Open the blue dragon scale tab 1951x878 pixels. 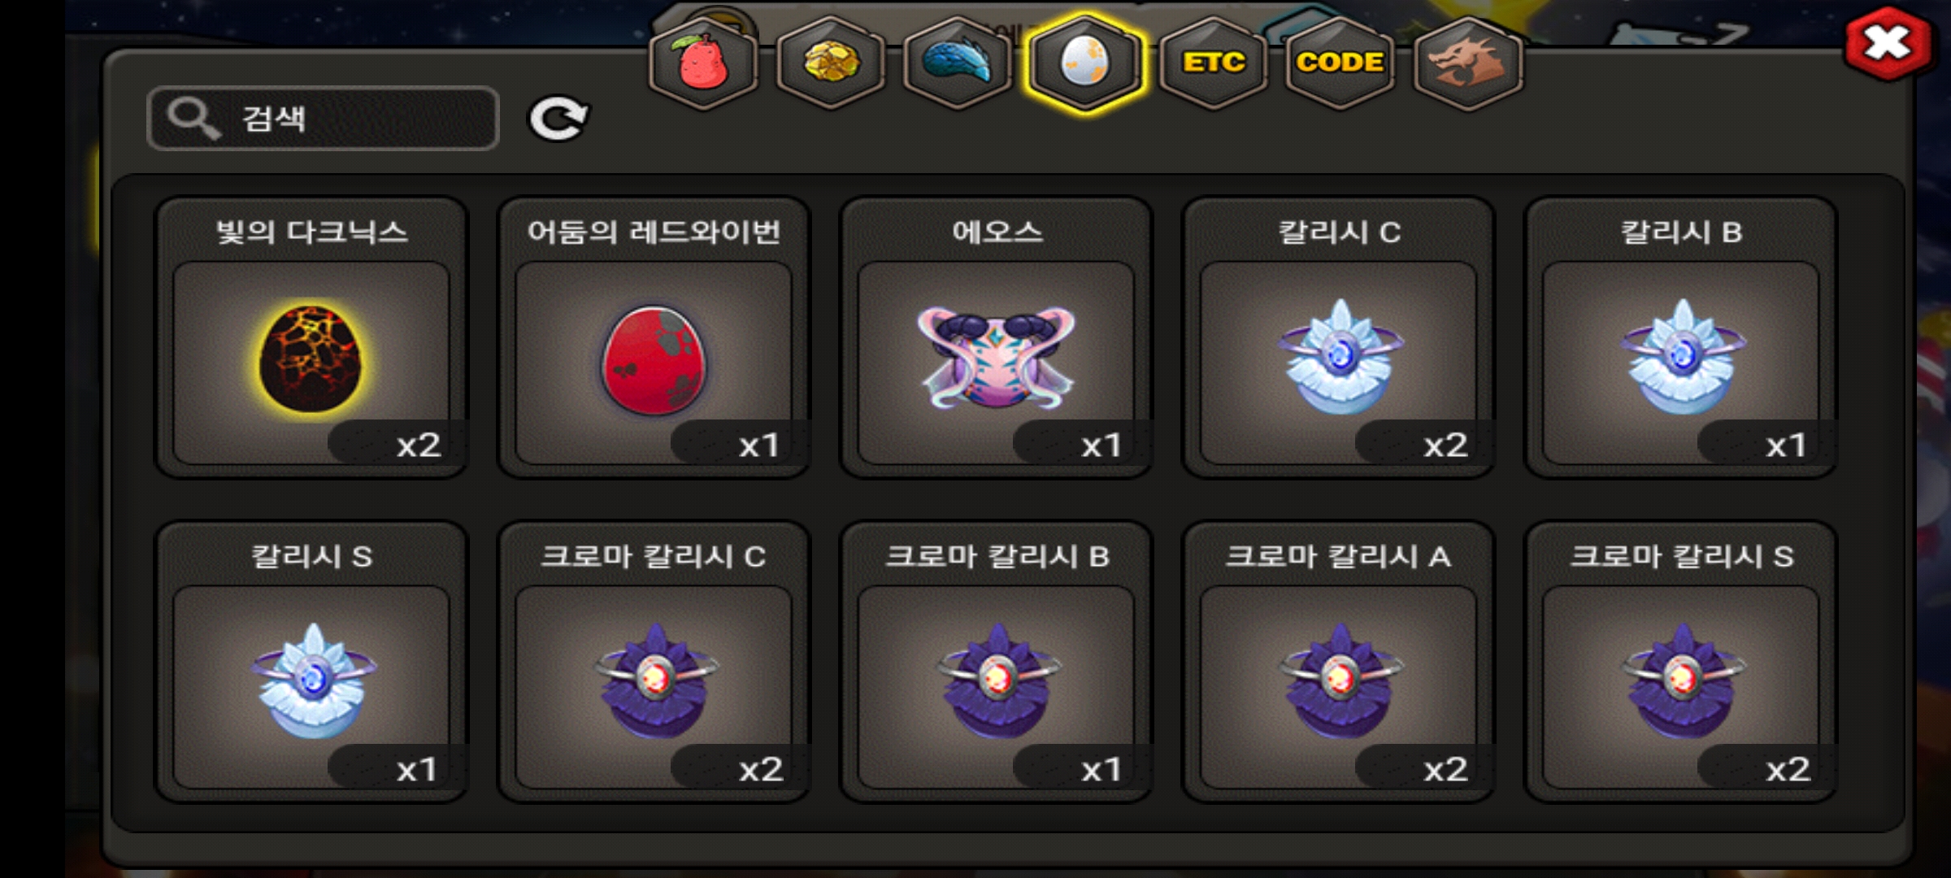click(x=958, y=63)
